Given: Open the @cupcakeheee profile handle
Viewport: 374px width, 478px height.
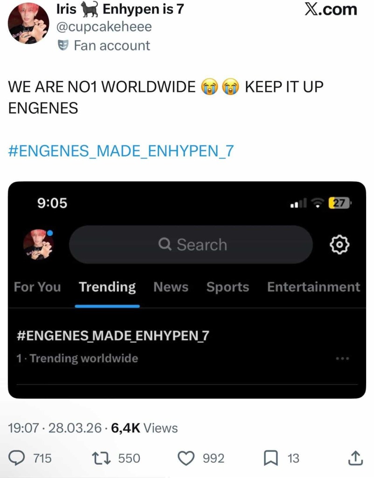Looking at the screenshot, I should click(x=104, y=27).
